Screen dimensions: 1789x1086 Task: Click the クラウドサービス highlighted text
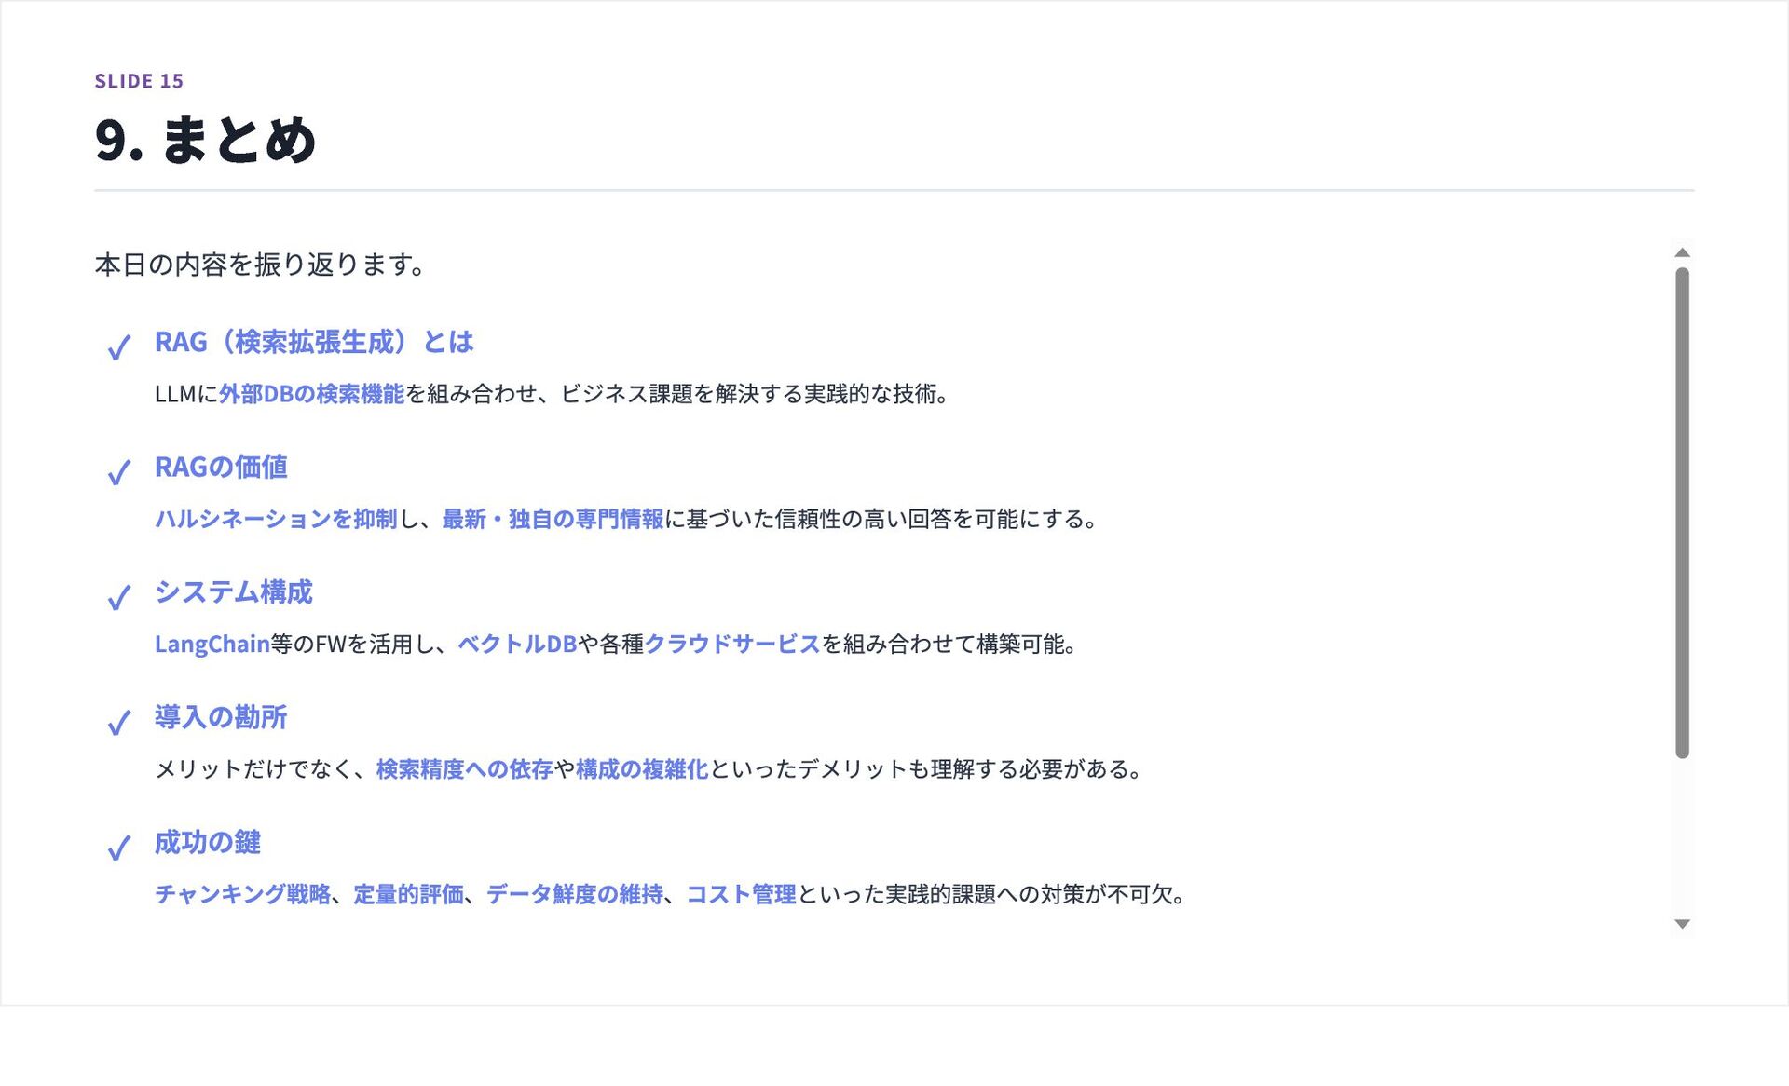coord(732,644)
